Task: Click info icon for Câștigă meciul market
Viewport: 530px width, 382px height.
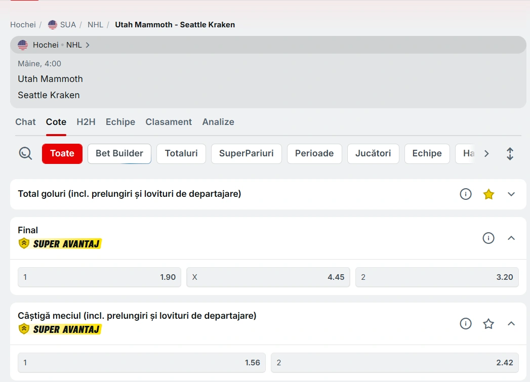Action: [466, 324]
